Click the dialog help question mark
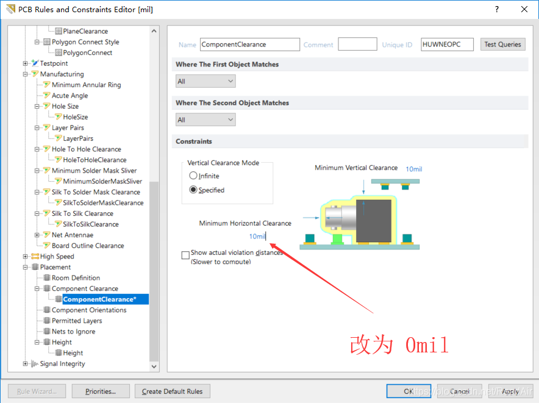Viewport: 539px width, 403px height. point(497,9)
